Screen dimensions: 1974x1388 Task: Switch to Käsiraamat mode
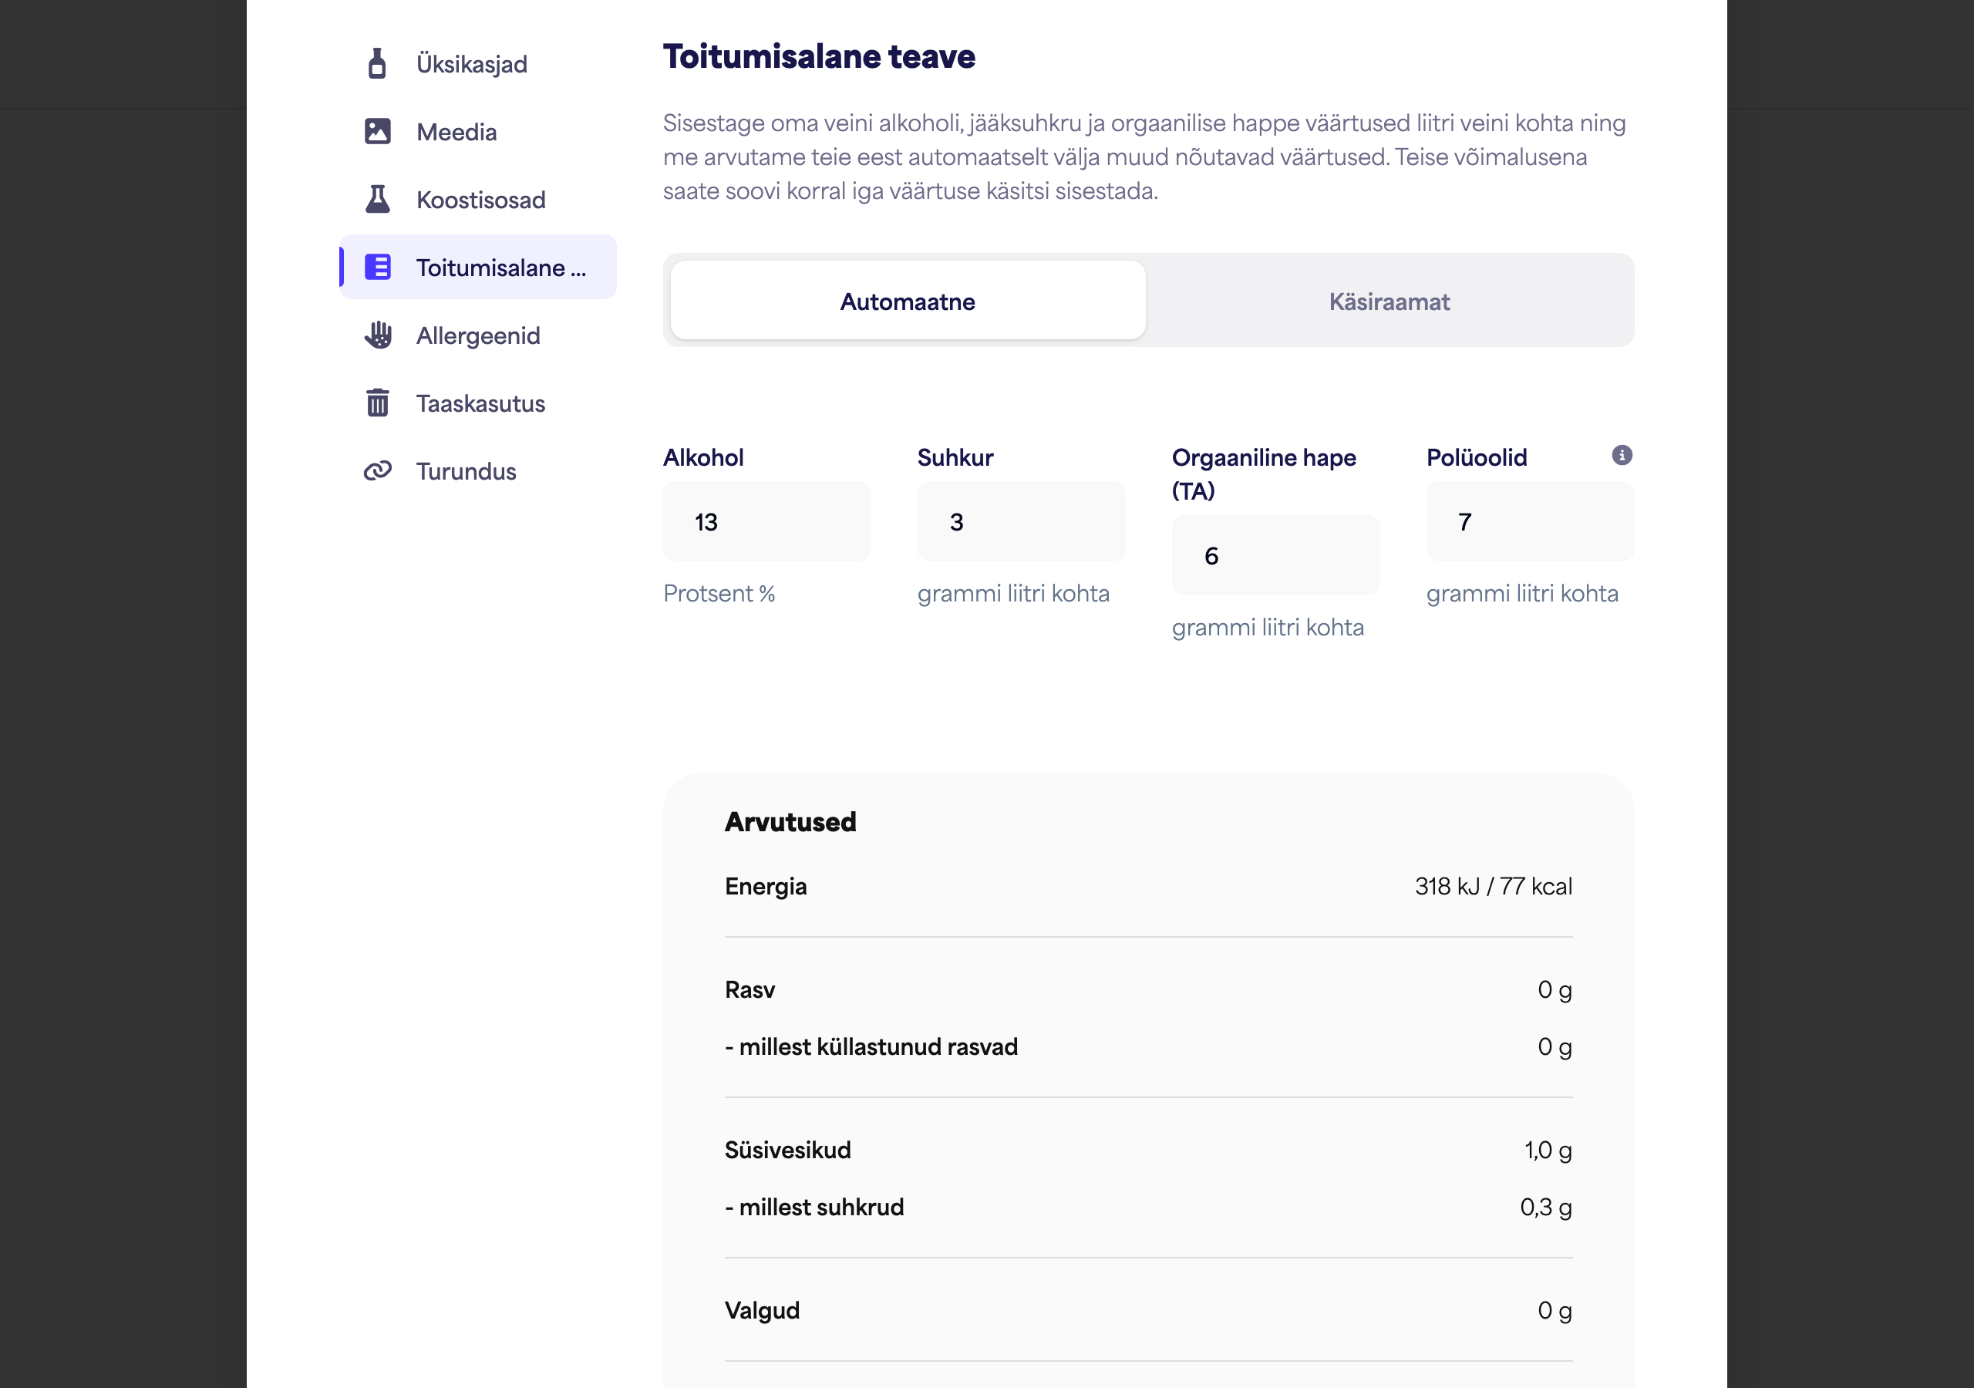pyautogui.click(x=1389, y=301)
